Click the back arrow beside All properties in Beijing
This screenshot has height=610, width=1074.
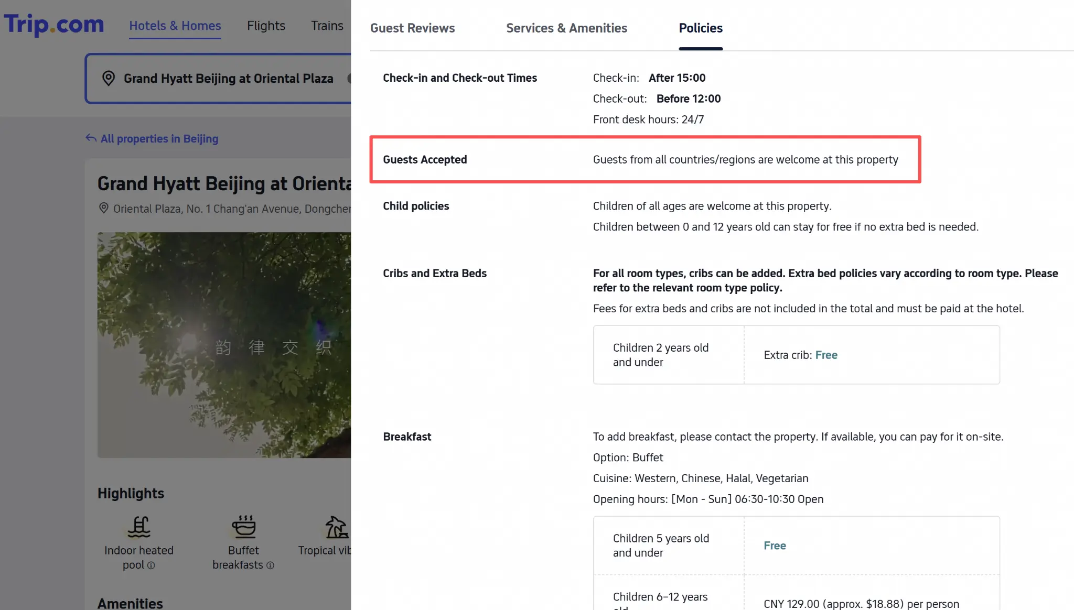[x=91, y=138]
